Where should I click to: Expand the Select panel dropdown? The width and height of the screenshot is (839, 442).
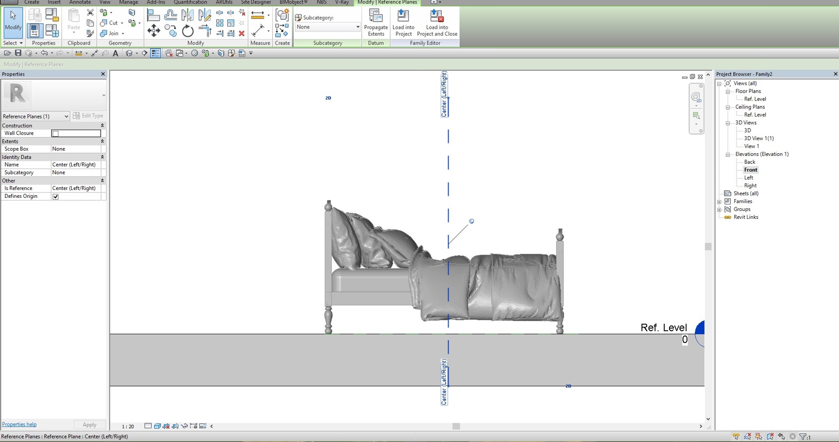click(13, 43)
